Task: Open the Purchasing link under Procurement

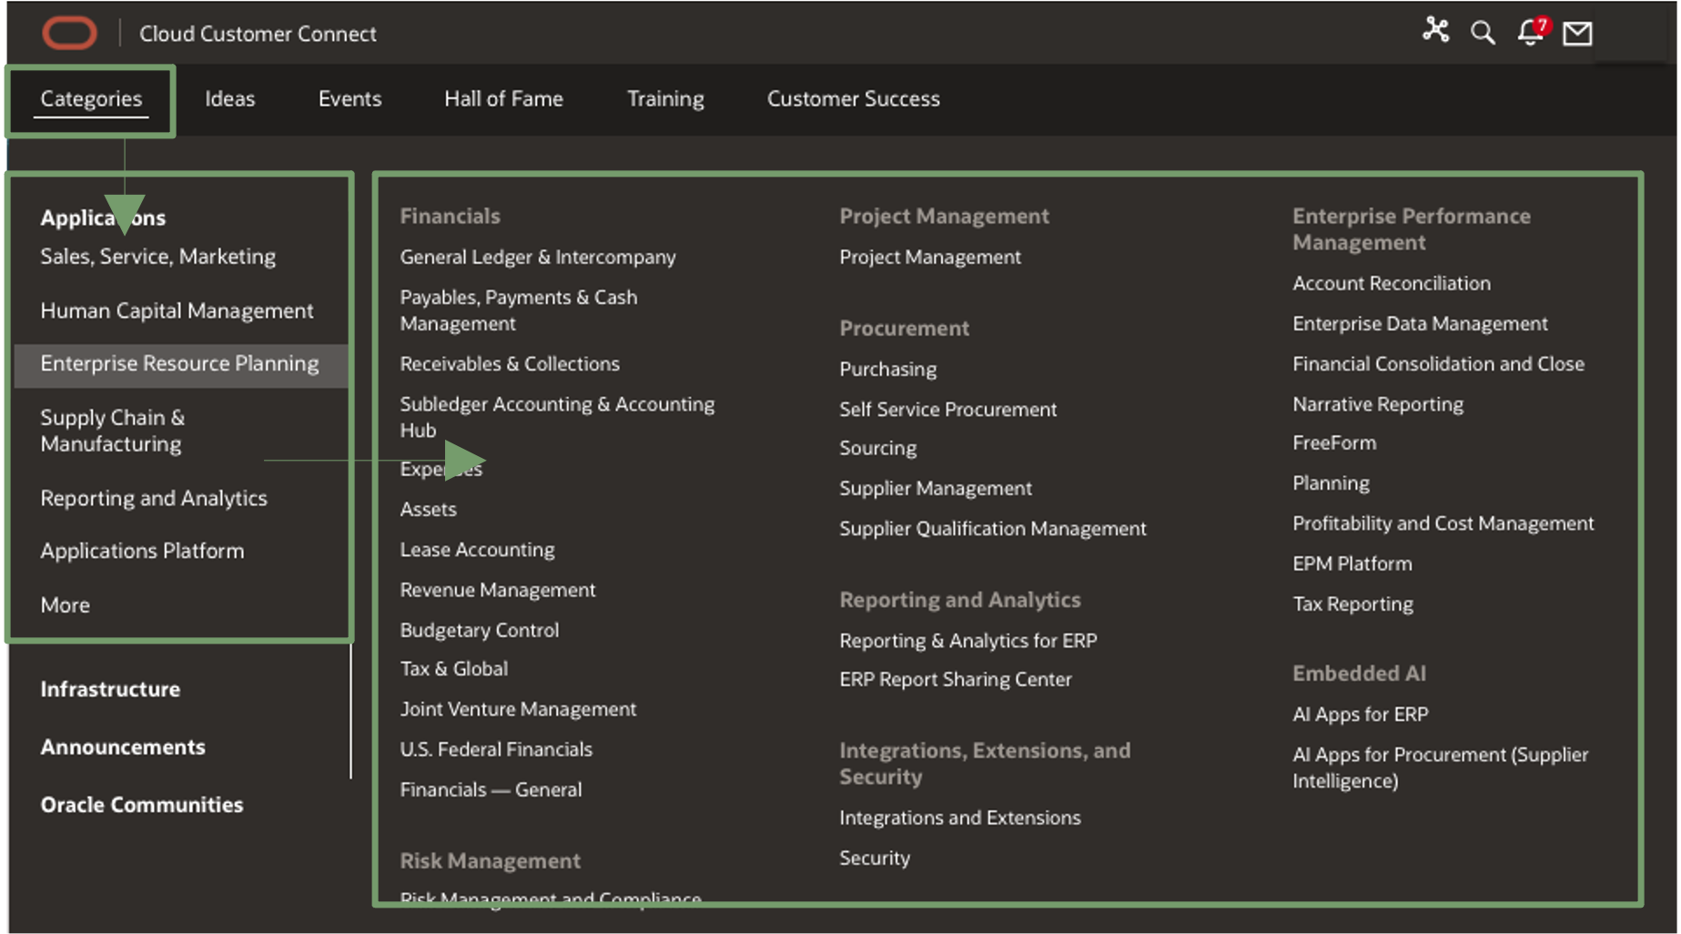Action: pyautogui.click(x=887, y=369)
